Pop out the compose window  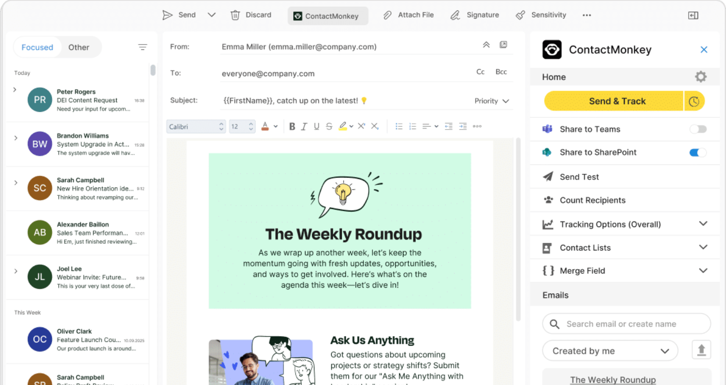(x=503, y=44)
